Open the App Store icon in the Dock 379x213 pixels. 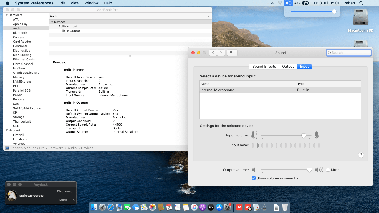pos(219,207)
